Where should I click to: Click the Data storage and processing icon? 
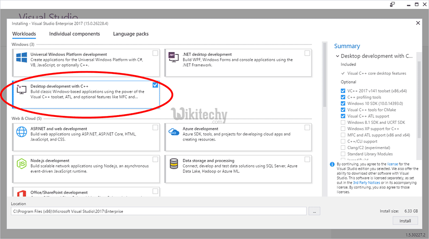point(174,164)
